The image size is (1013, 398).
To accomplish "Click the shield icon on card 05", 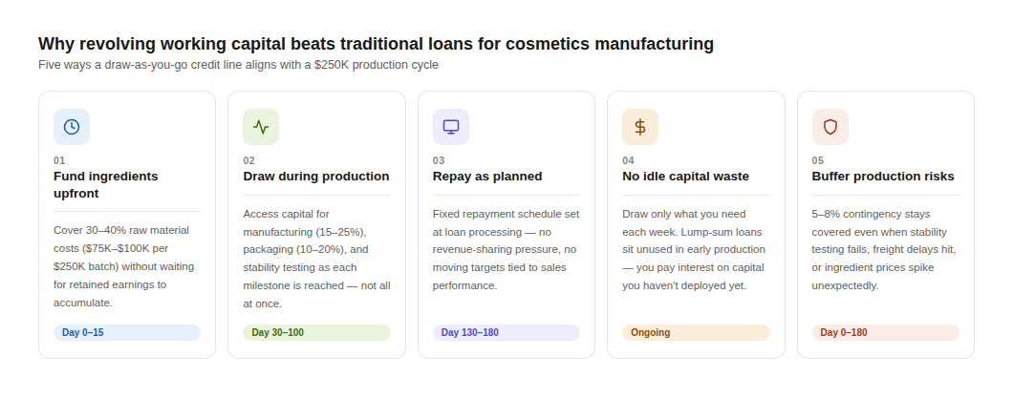I will click(830, 127).
